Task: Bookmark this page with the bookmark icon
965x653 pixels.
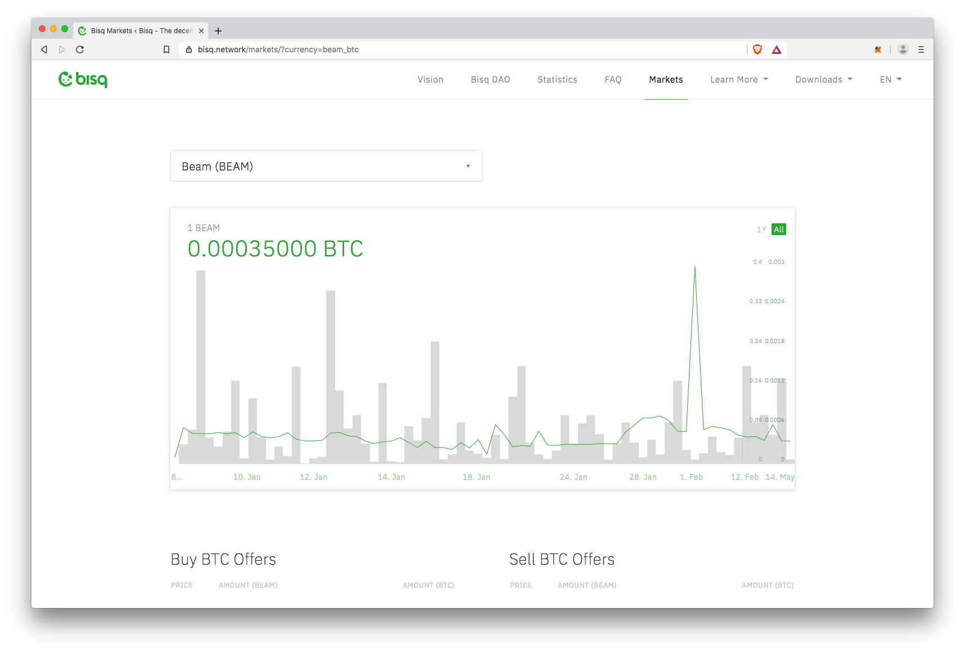Action: pyautogui.click(x=166, y=49)
